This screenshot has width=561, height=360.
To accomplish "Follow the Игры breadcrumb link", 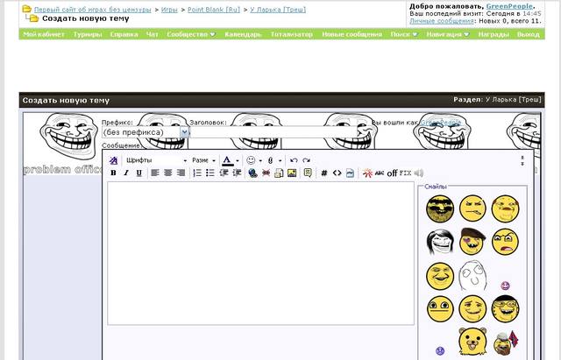I will coord(169,10).
